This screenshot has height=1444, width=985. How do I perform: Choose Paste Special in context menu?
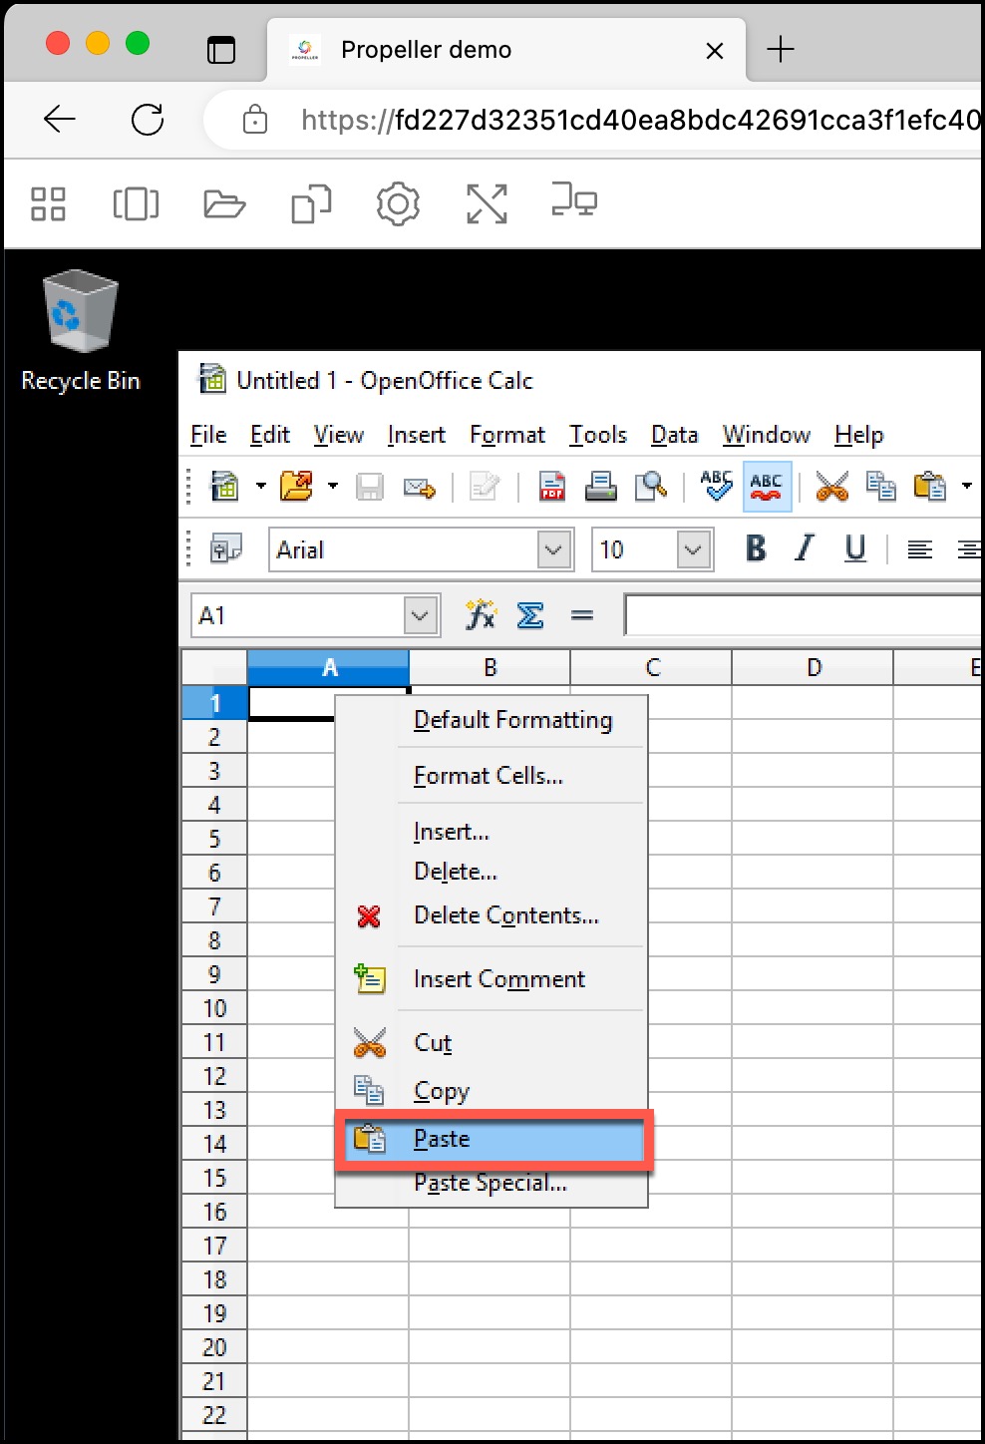(x=492, y=1184)
